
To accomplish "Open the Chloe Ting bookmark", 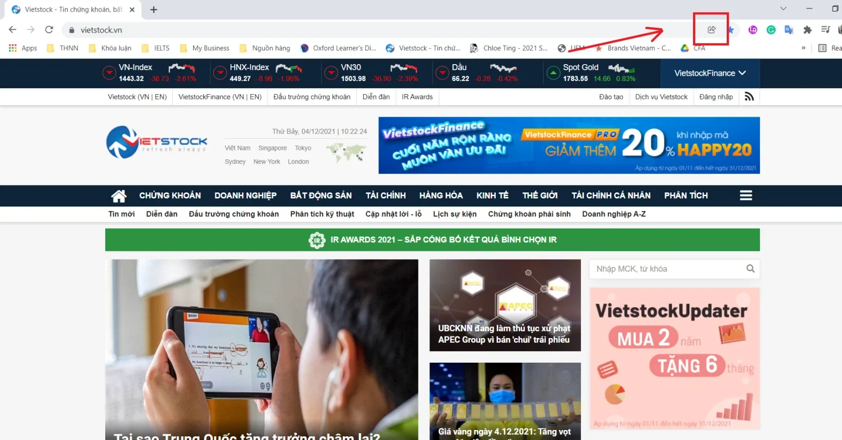I will point(509,48).
